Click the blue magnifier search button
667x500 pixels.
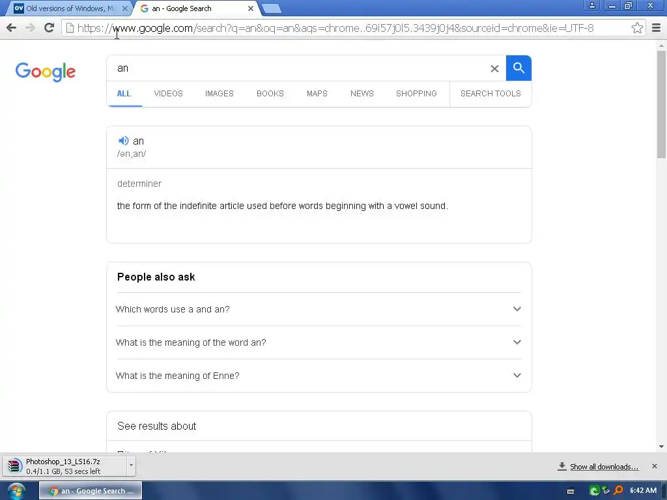coord(518,68)
